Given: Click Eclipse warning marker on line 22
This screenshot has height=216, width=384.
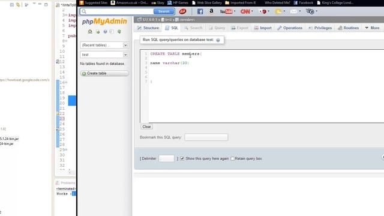Looking at the screenshot, I should tap(58, 113).
